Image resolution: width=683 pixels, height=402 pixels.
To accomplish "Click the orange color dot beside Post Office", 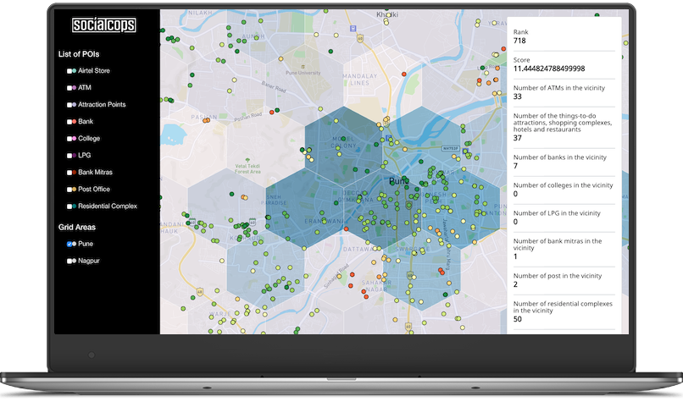I will pyautogui.click(x=74, y=190).
